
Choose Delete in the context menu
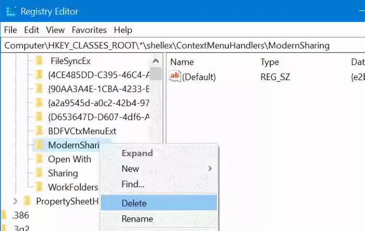[159, 203]
